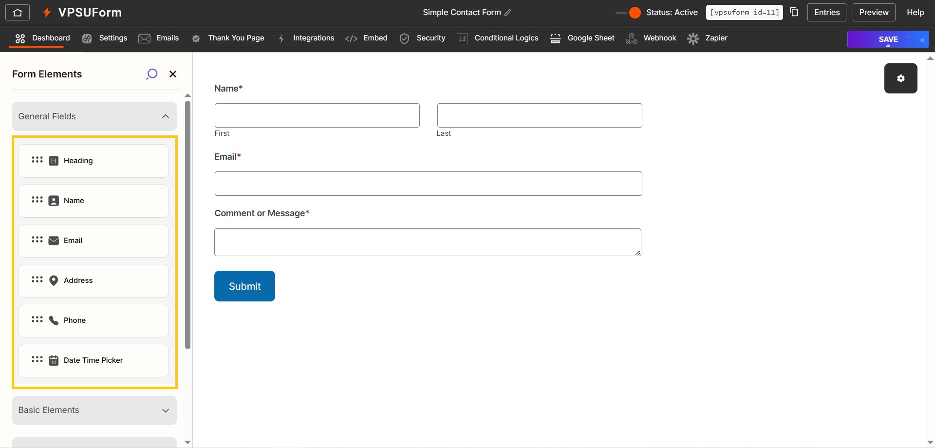The width and height of the screenshot is (935, 448).
Task: Copy the form shortcode
Action: 794,11
